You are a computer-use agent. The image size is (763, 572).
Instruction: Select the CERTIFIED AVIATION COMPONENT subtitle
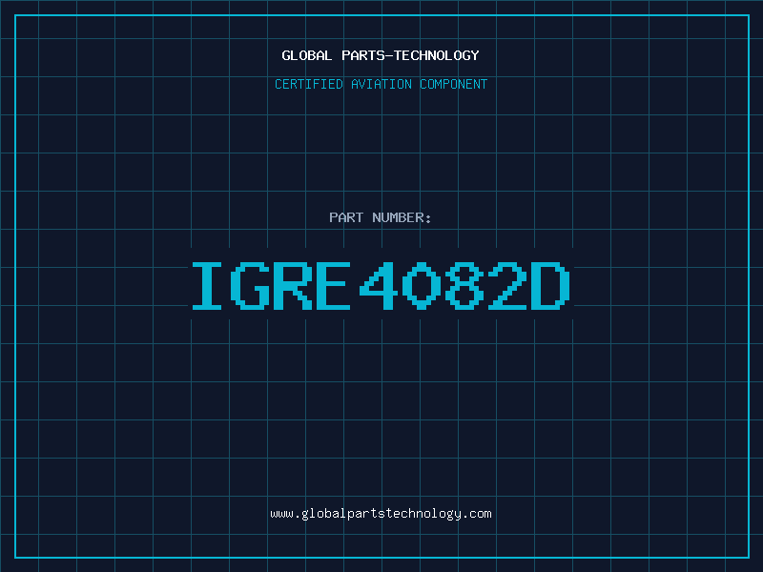(381, 84)
